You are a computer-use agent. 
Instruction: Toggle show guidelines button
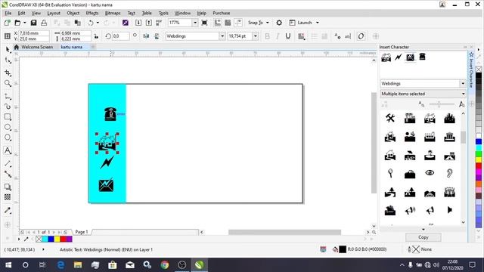click(238, 23)
